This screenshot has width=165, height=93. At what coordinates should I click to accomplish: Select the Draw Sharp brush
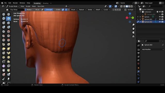point(9,14)
